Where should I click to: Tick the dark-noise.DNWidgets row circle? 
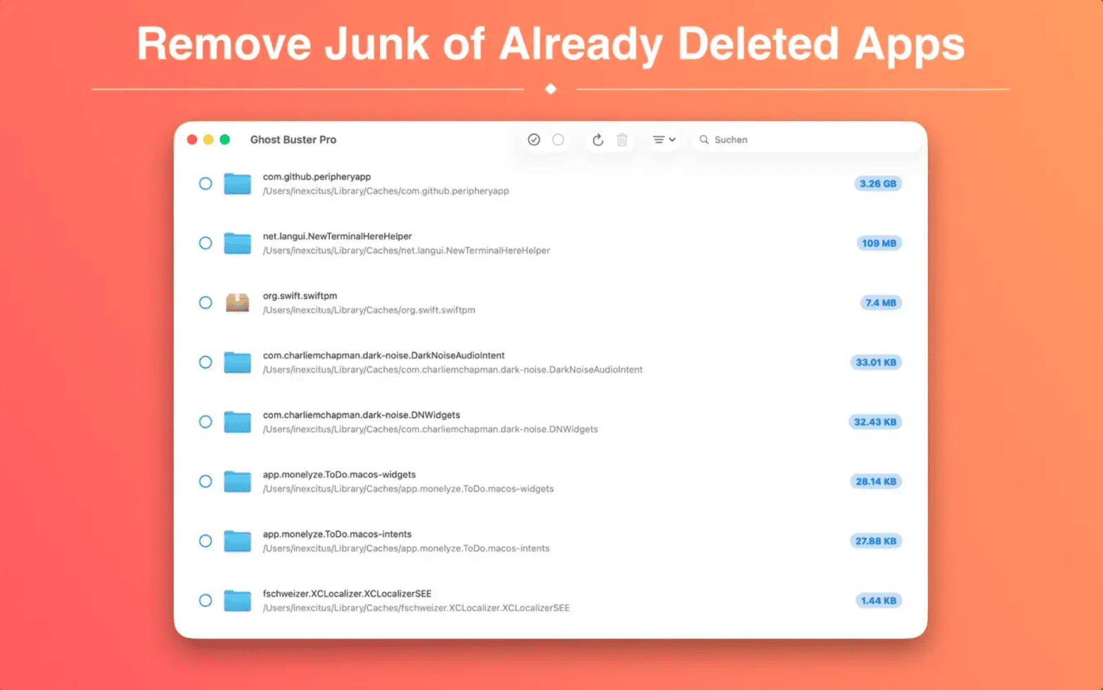pos(205,422)
